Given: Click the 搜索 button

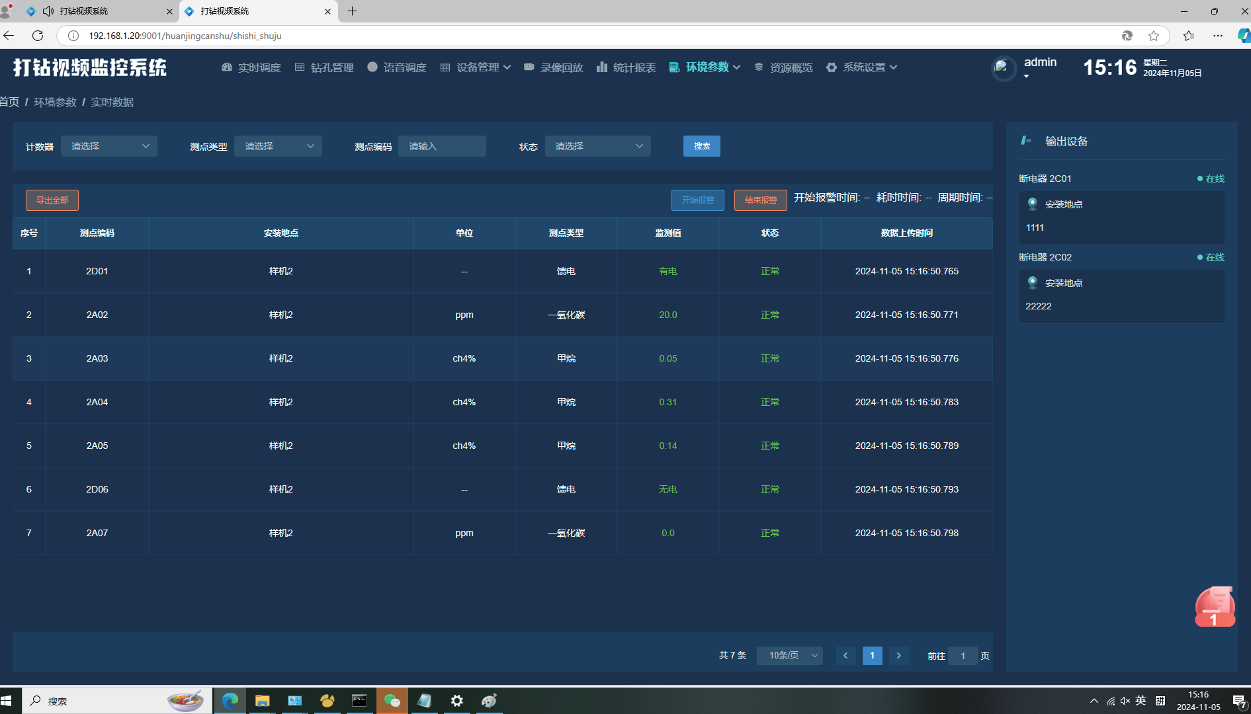Looking at the screenshot, I should pyautogui.click(x=701, y=146).
